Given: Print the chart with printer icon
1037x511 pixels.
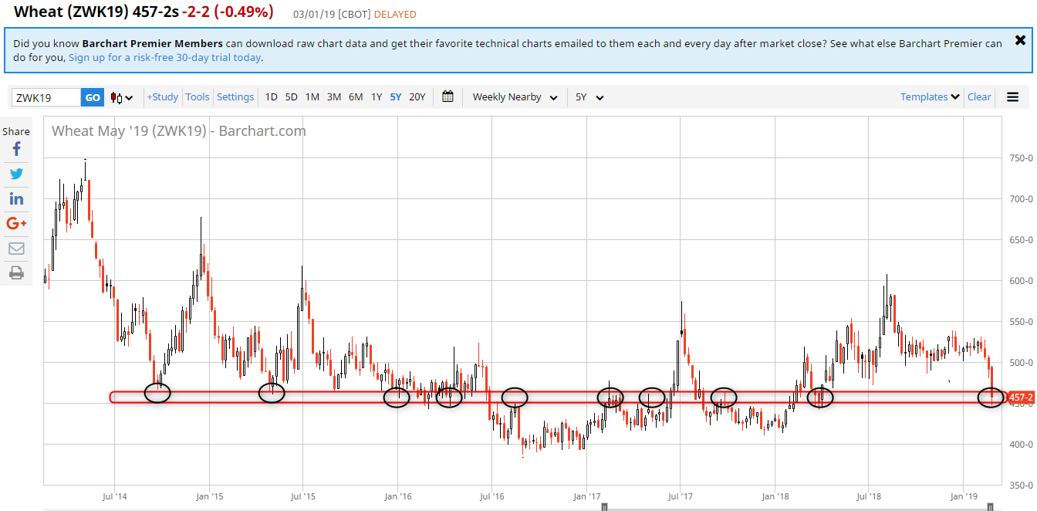Looking at the screenshot, I should [16, 272].
